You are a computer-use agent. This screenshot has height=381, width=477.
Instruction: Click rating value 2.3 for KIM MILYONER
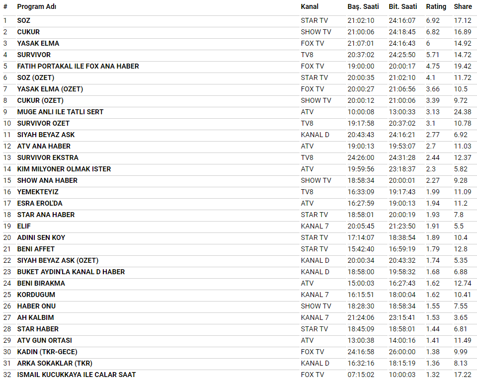tap(431, 169)
